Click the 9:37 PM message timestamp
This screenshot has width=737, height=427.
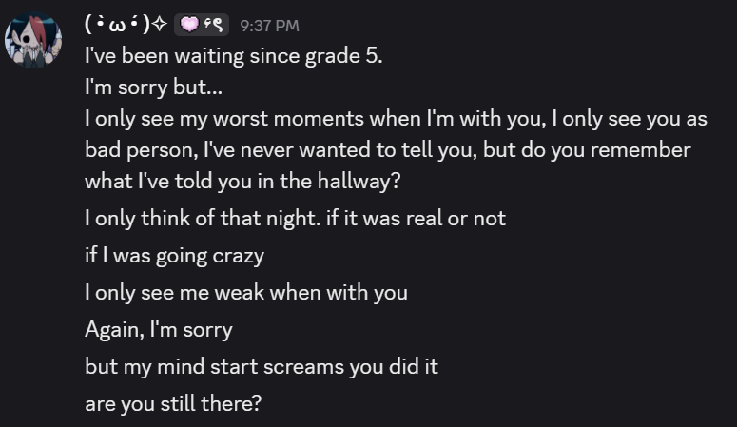point(269,26)
